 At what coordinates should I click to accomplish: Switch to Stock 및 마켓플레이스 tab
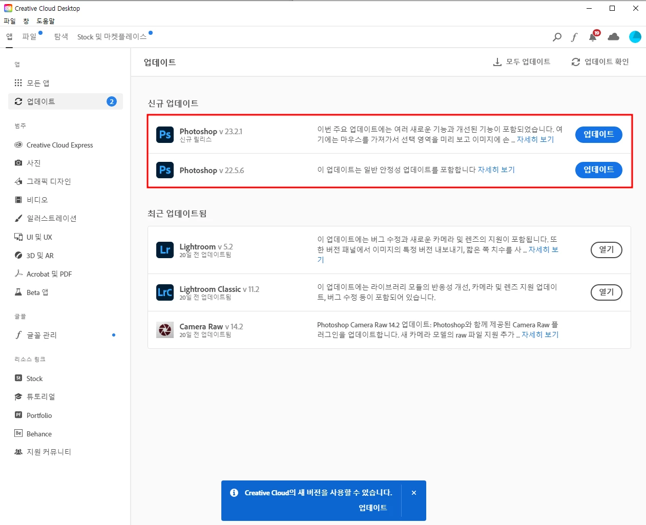point(112,37)
